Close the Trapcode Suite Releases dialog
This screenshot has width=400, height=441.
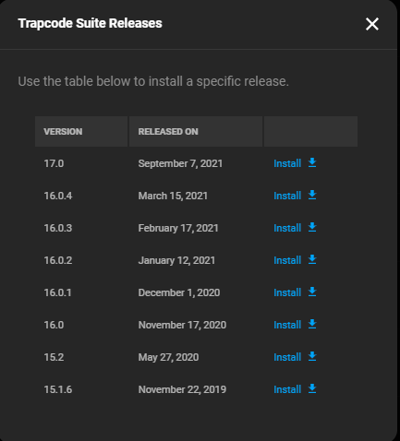(372, 24)
